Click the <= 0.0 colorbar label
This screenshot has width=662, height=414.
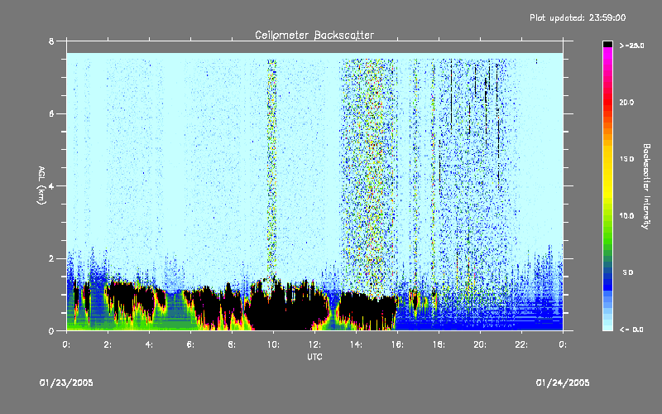tap(631, 329)
